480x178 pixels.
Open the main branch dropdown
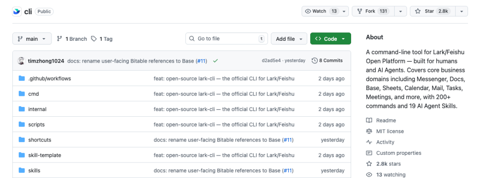pyautogui.click(x=32, y=39)
